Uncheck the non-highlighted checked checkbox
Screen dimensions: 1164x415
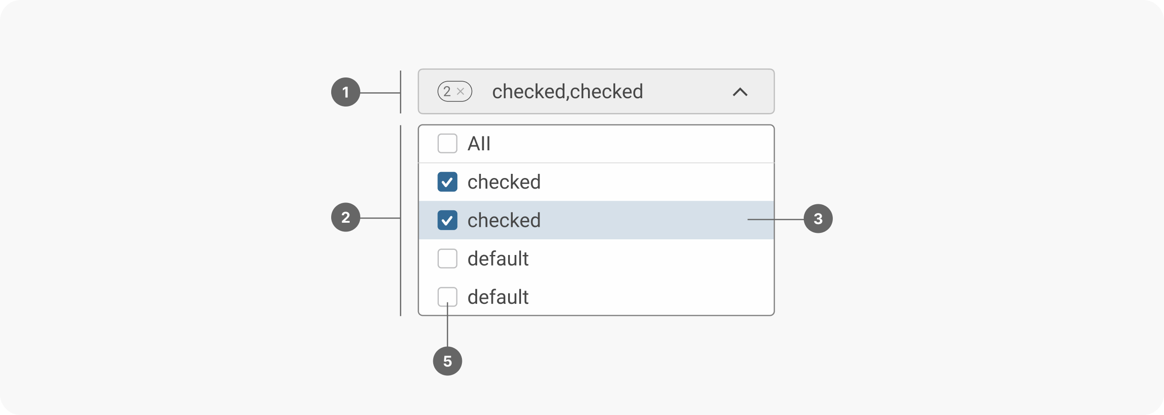click(x=447, y=182)
